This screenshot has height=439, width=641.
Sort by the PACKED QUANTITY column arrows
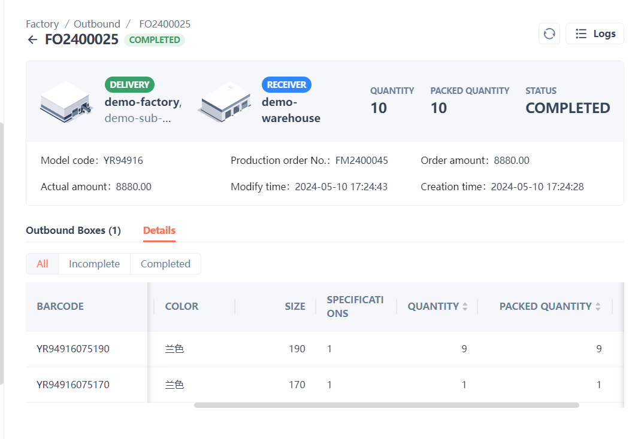pyautogui.click(x=597, y=306)
